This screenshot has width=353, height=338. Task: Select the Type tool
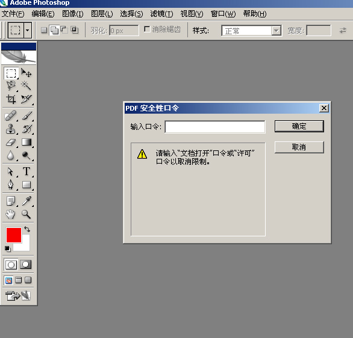click(26, 171)
